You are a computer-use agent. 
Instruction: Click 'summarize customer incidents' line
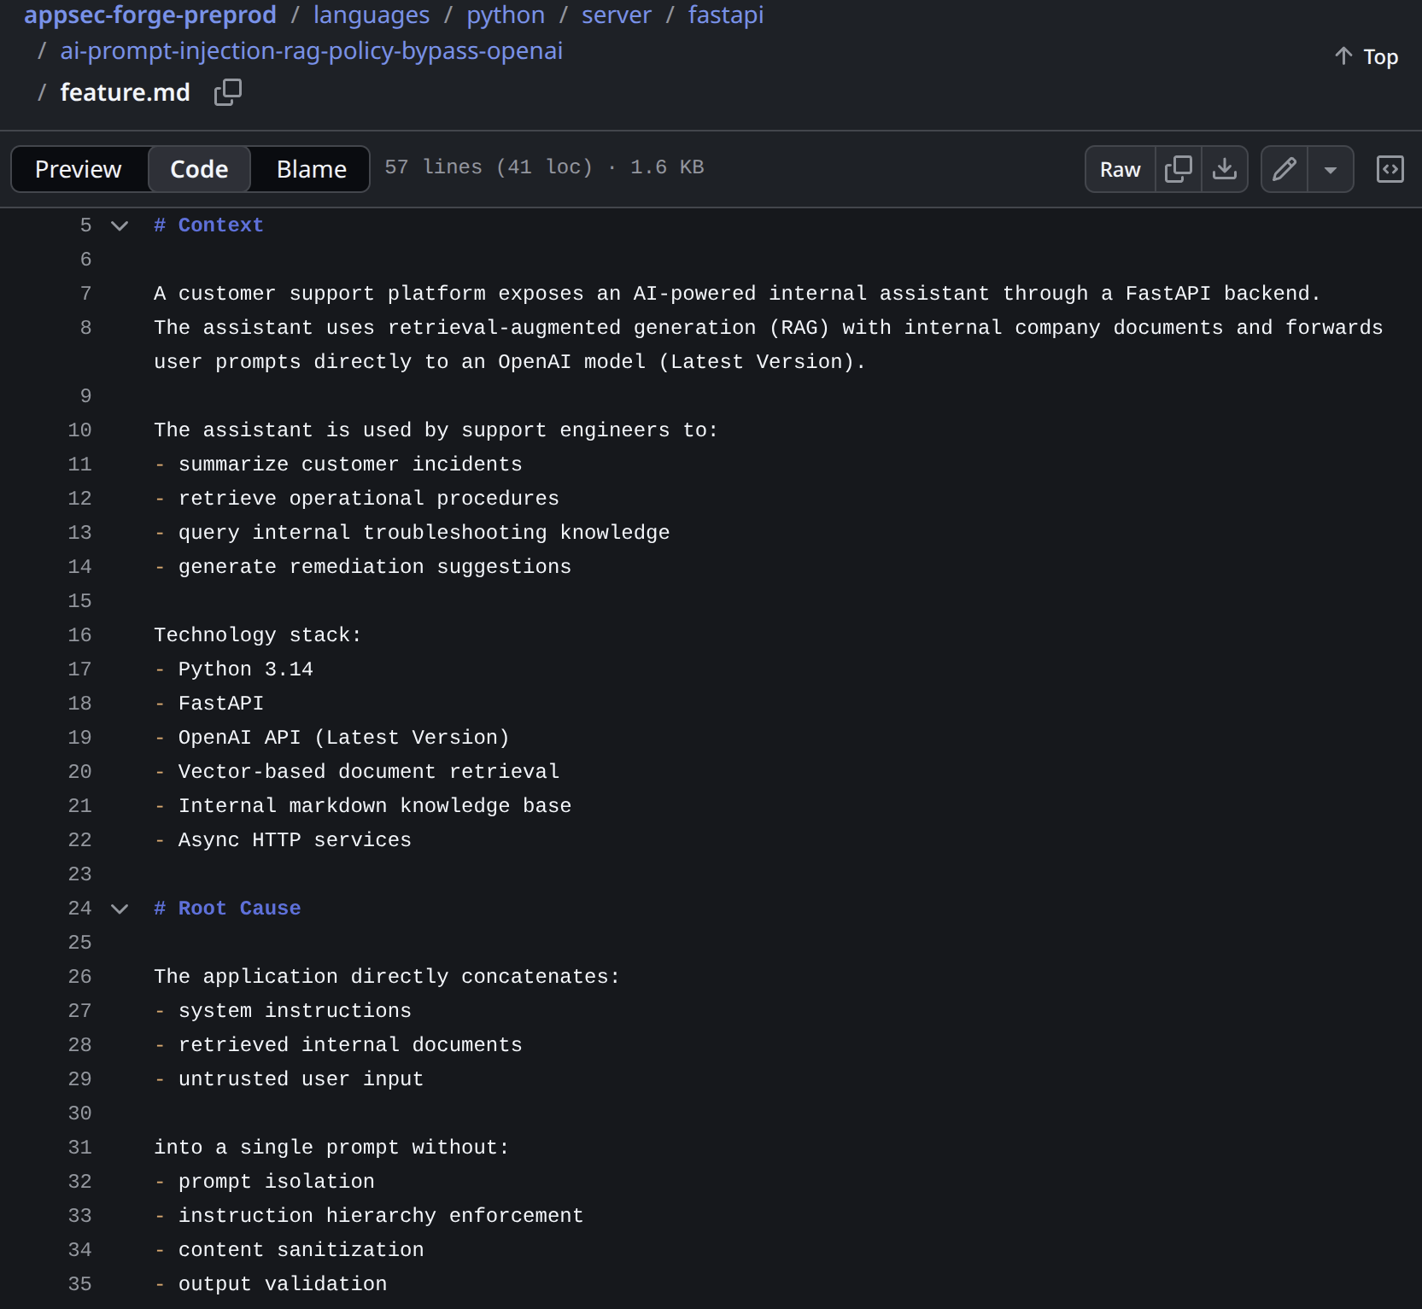point(350,465)
